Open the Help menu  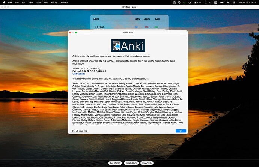(x=46, y=3)
